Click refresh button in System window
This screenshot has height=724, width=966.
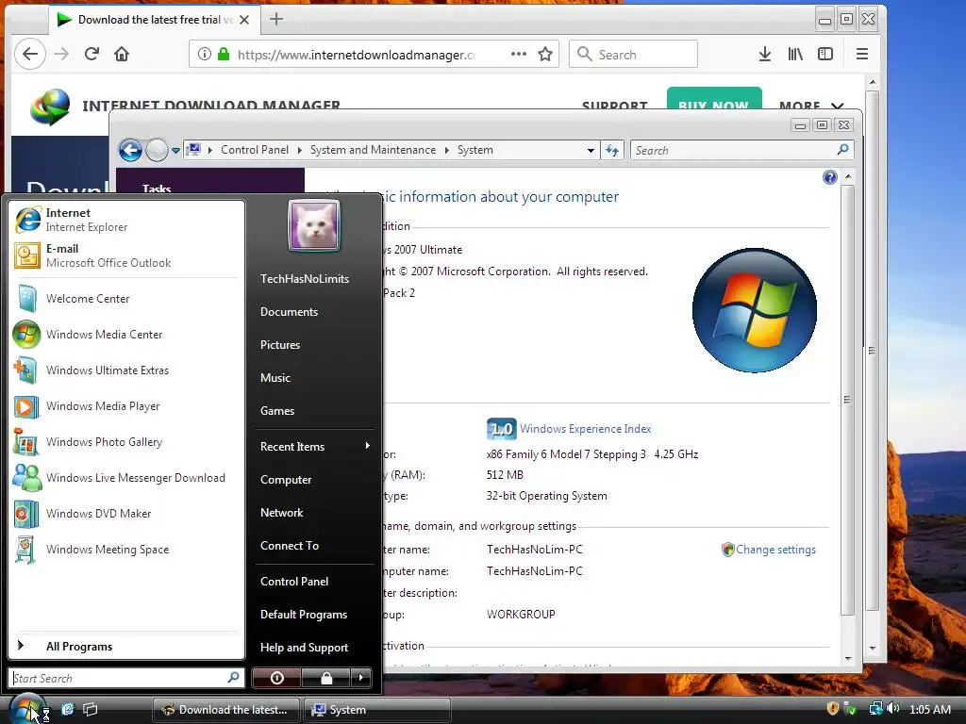[611, 150]
